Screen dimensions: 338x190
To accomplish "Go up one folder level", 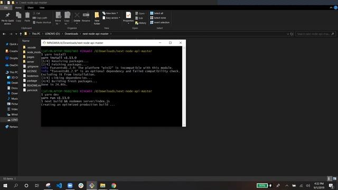I will coord(21,34).
